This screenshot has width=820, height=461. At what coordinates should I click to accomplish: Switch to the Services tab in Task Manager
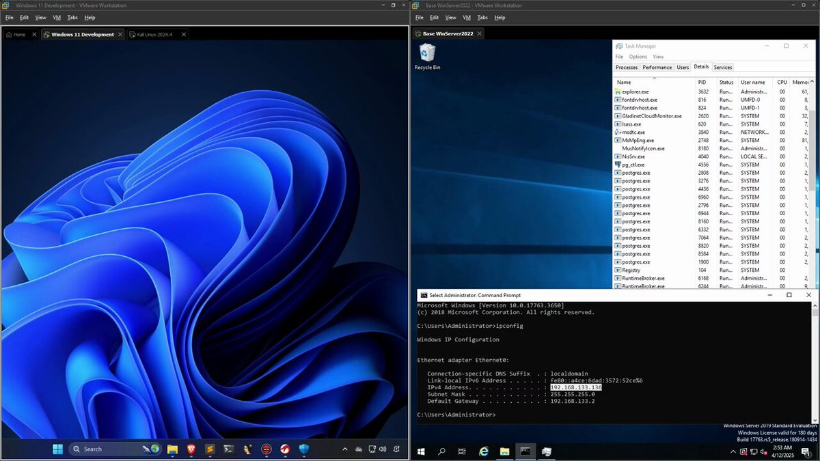click(x=723, y=67)
